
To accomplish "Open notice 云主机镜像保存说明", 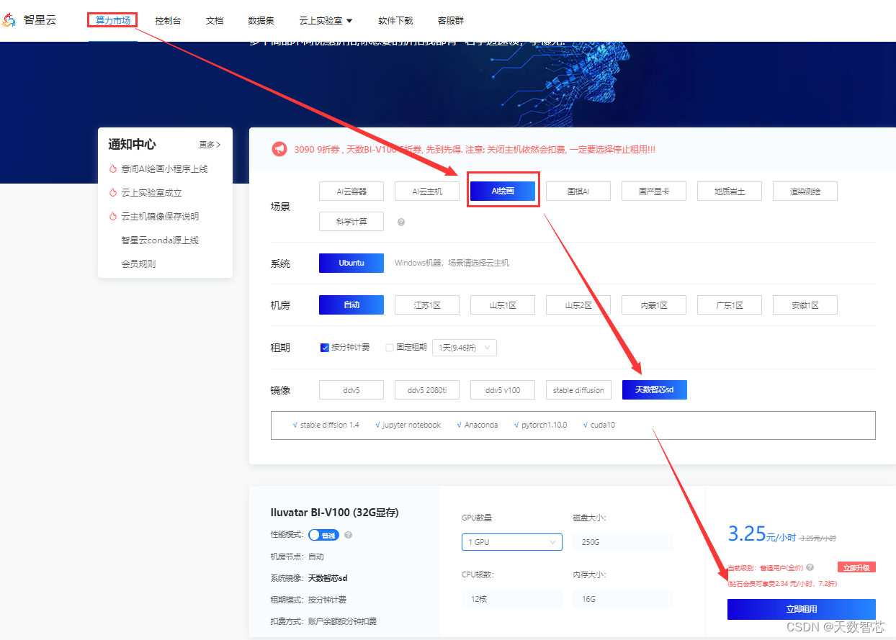I will [160, 217].
